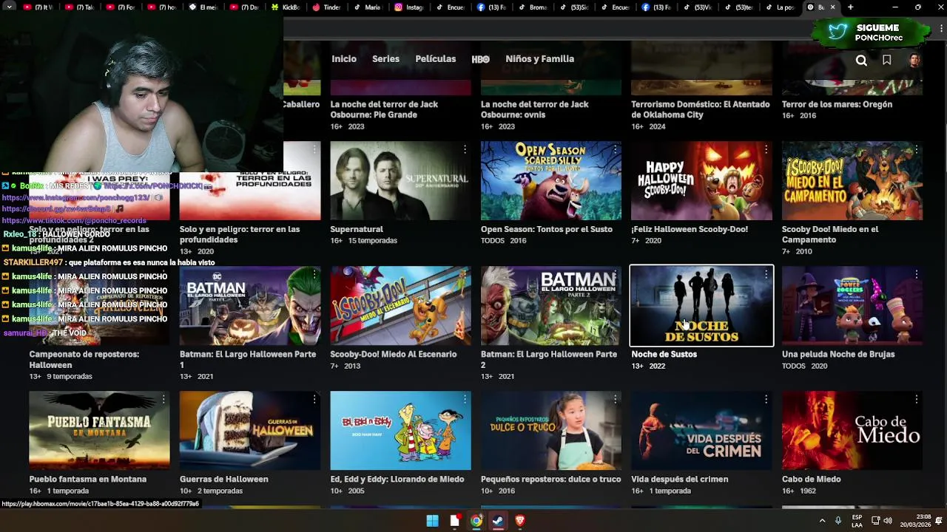Click the microphone tray icon
This screenshot has height=532, width=947.
click(838, 520)
